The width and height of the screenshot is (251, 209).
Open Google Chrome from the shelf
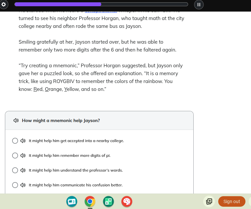pyautogui.click(x=90, y=201)
